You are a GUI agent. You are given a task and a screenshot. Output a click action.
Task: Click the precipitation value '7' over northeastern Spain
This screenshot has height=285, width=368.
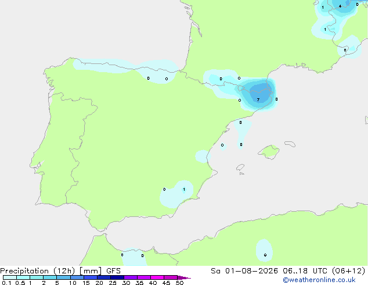click(258, 100)
